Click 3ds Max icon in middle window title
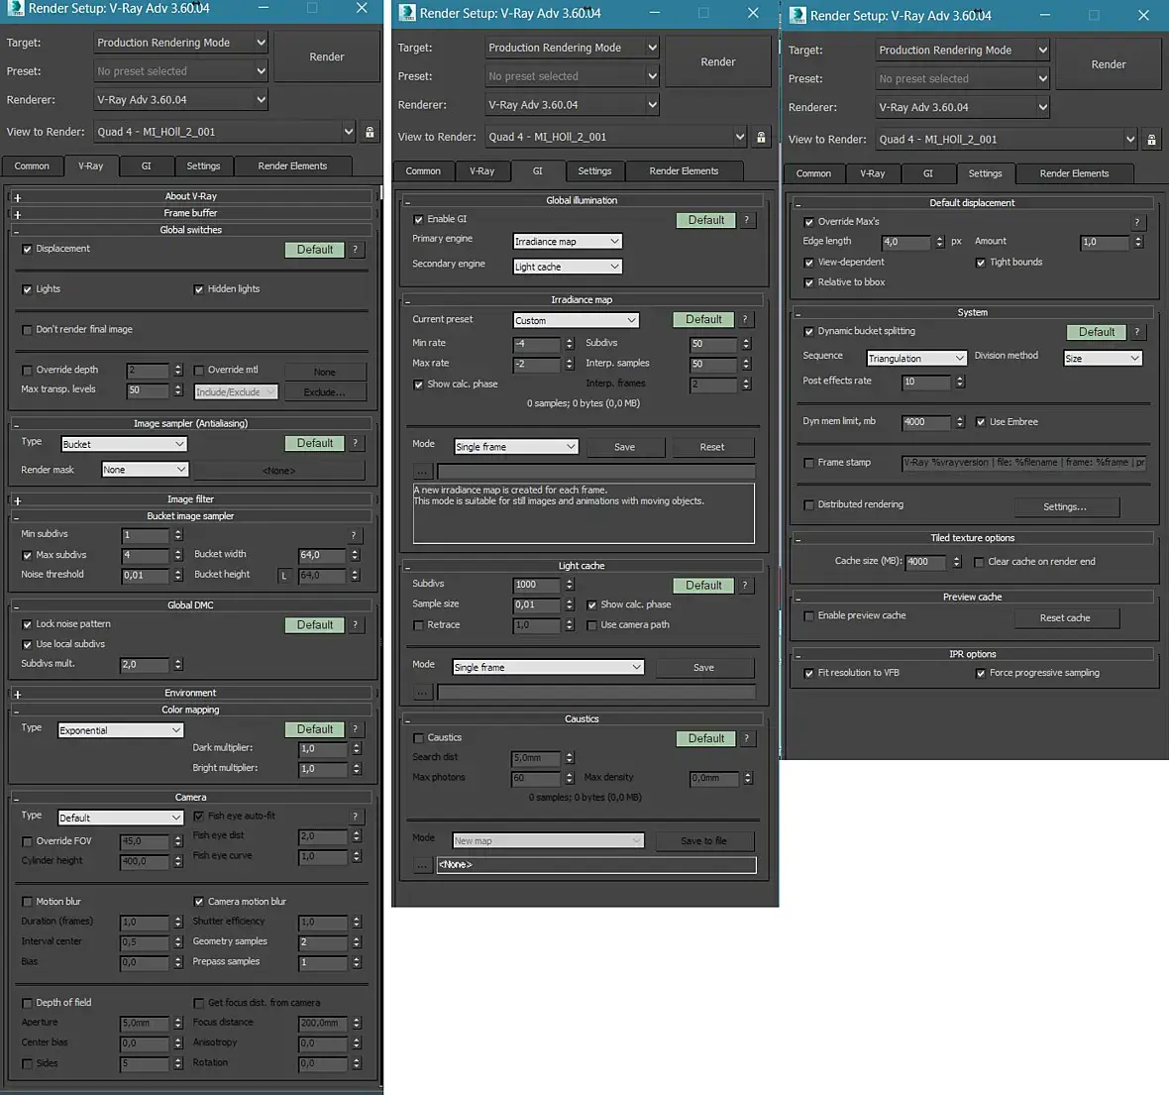1169x1095 pixels. tap(406, 14)
